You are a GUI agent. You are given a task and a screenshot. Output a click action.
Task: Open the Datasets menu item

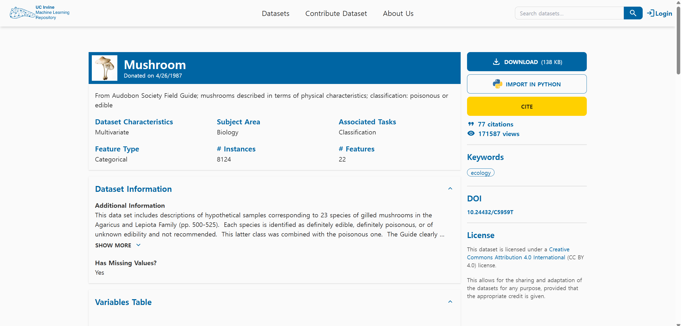[x=275, y=13]
